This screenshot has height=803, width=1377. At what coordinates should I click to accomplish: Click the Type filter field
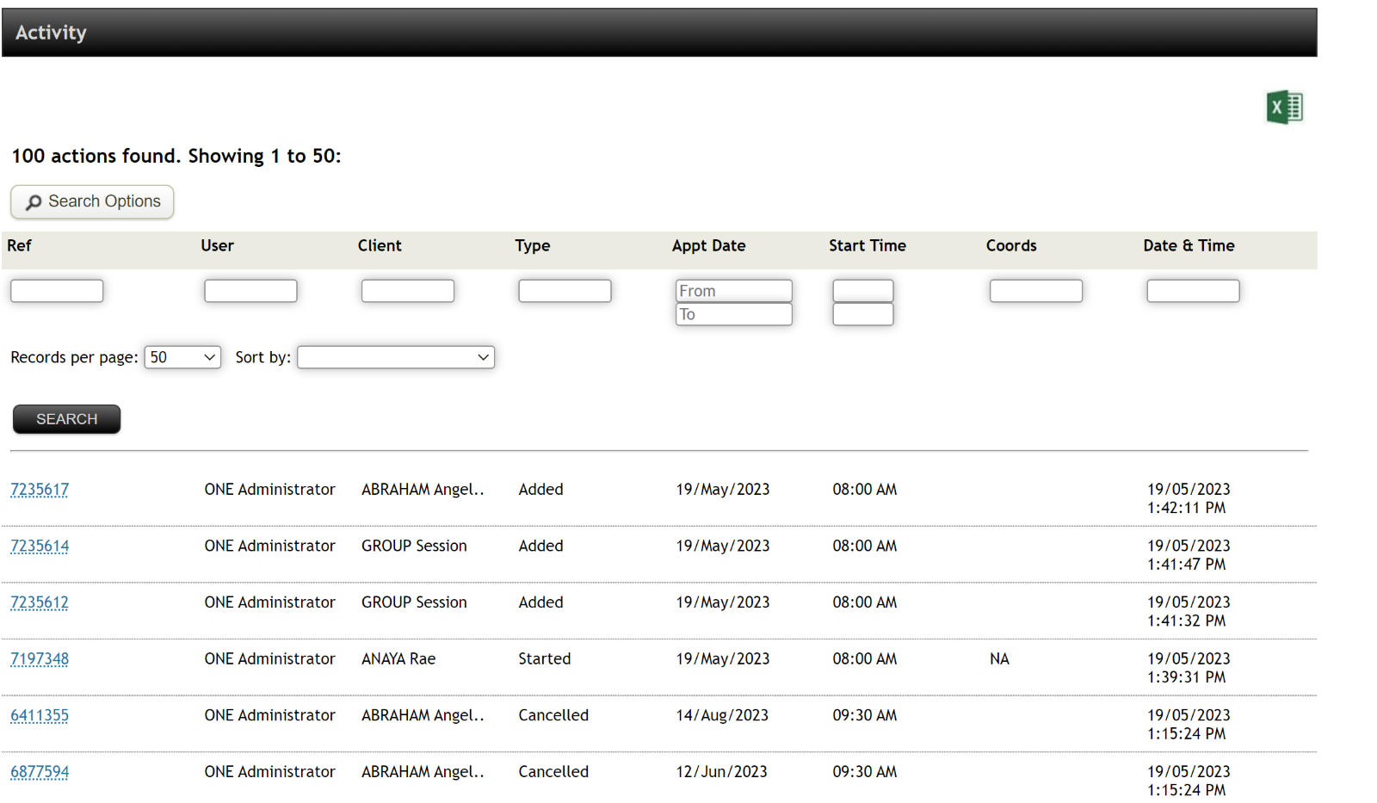(565, 290)
